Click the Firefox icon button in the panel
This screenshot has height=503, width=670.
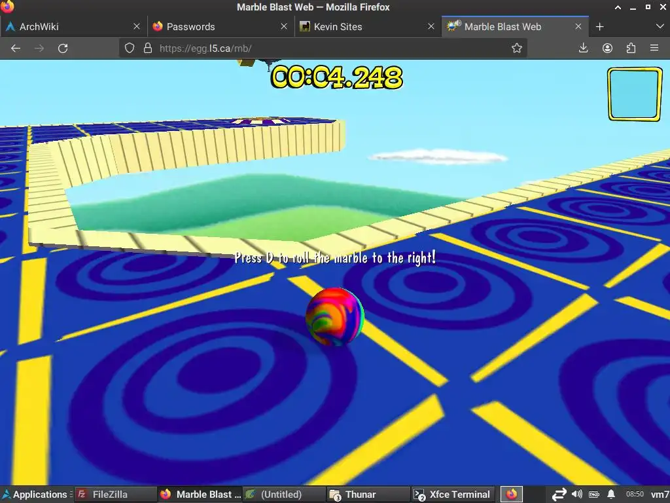pos(512,494)
